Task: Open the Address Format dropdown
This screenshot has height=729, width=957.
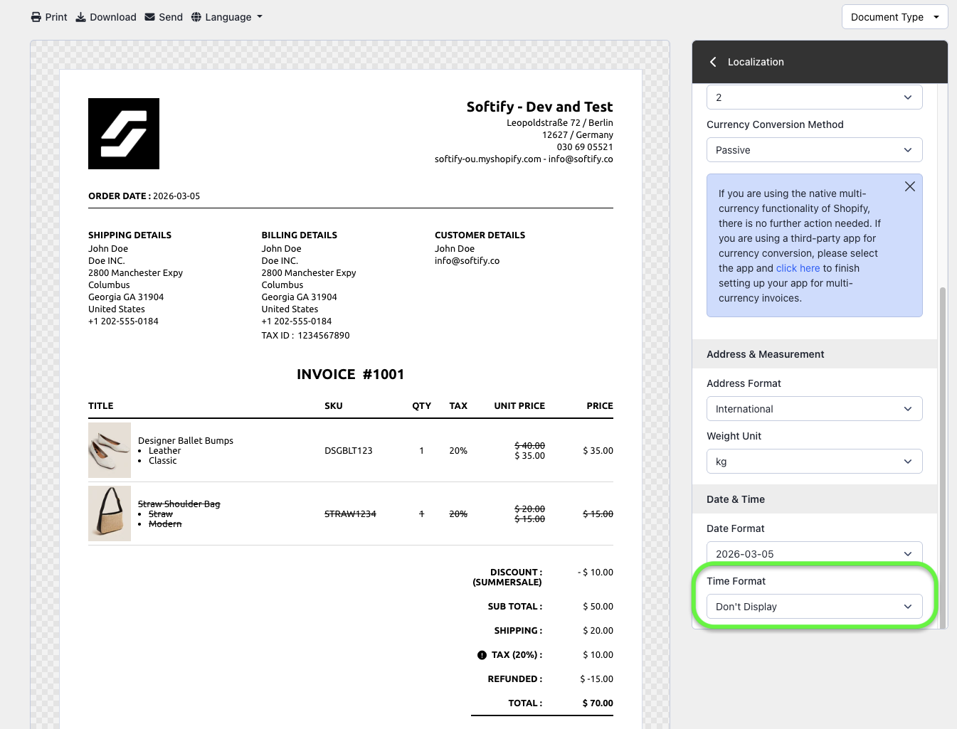Action: (x=814, y=409)
